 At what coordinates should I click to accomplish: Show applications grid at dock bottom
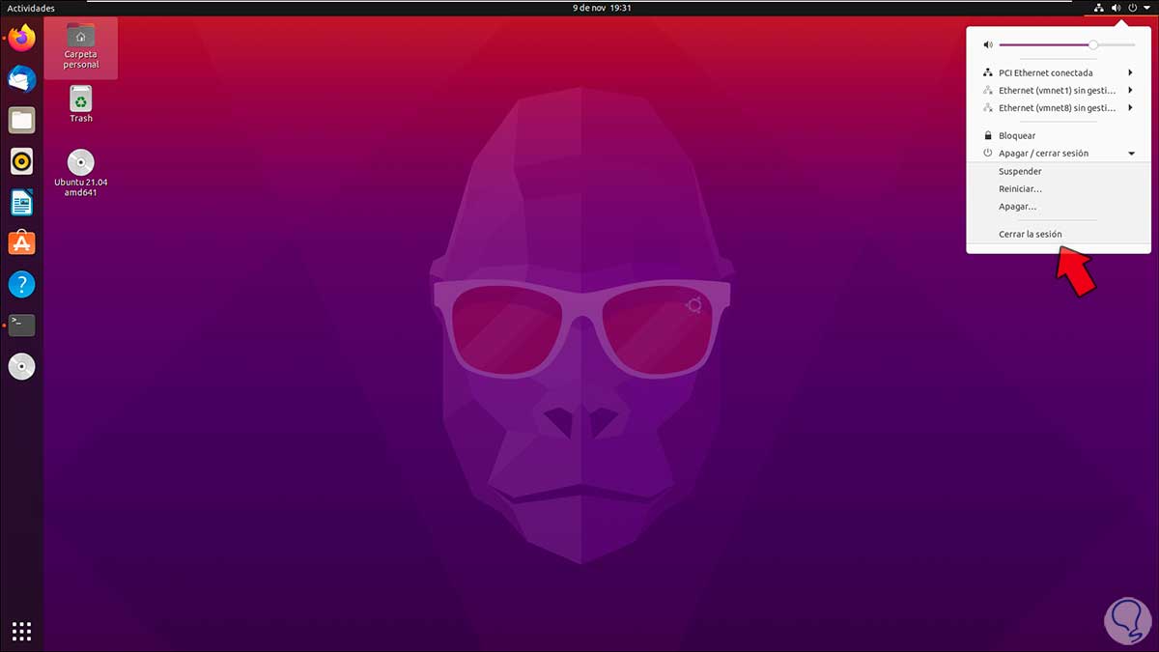click(x=21, y=632)
